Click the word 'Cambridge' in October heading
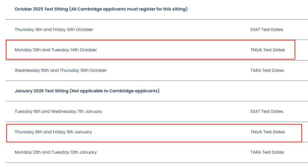Image resolution: width=308 pixels, height=166 pixels. click(90, 9)
